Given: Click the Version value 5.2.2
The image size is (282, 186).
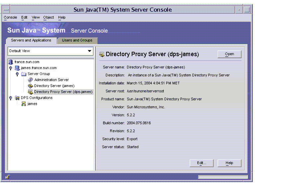Looking at the screenshot, I should [131, 115].
